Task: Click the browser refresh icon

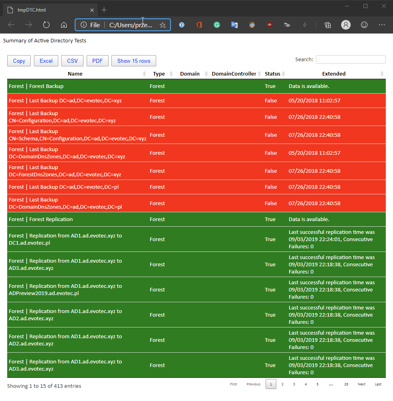Action: click(46, 25)
